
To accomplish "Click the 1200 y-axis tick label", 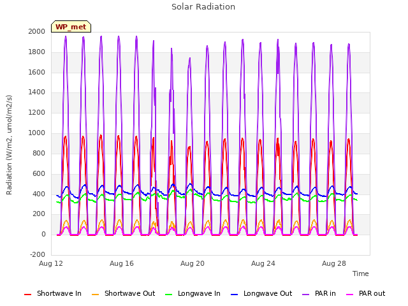I will tap(37, 112).
